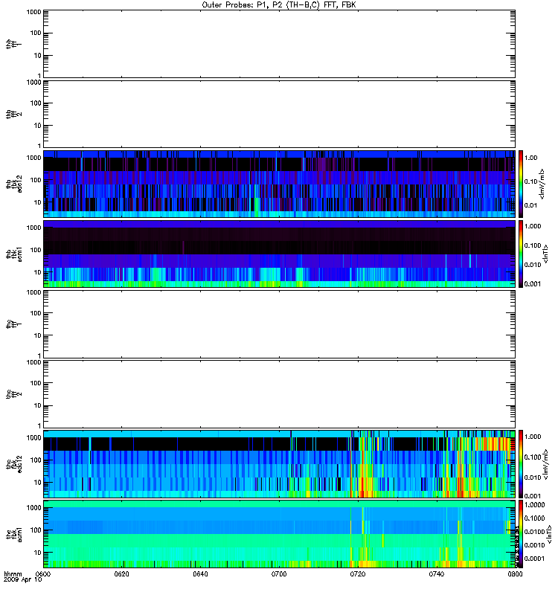Select the '0.10' color bar tick label
The image size is (558, 595).
tap(530, 181)
